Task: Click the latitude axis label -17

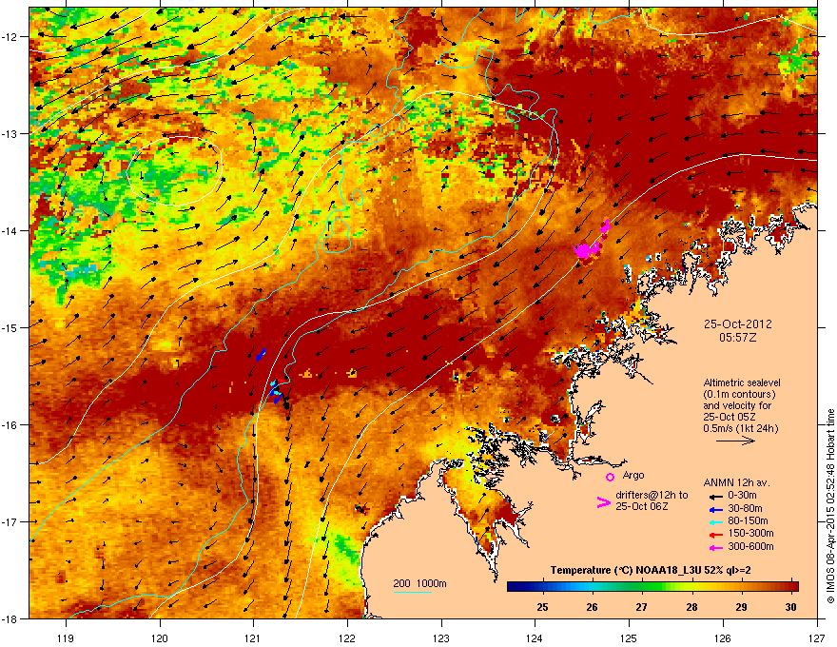Action: tap(10, 521)
